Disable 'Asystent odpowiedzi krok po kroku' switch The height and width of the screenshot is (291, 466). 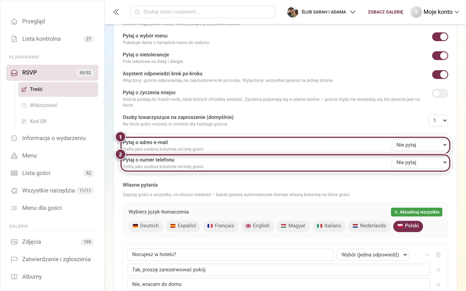coord(440,75)
